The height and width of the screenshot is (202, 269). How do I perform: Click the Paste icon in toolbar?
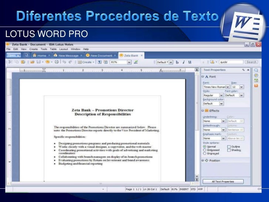[x=23, y=62]
